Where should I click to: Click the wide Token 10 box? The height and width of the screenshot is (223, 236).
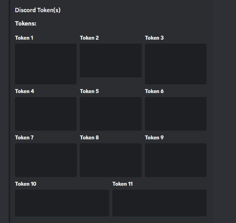click(x=62, y=203)
